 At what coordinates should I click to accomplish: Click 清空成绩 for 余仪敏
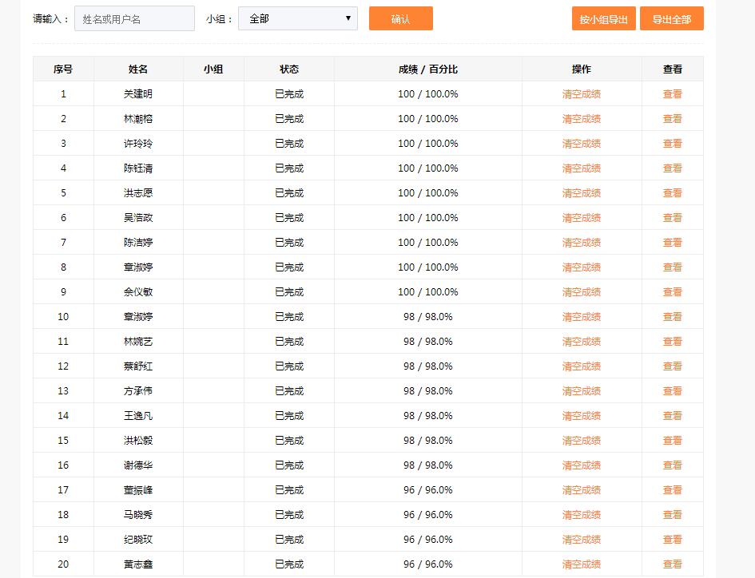tap(581, 292)
